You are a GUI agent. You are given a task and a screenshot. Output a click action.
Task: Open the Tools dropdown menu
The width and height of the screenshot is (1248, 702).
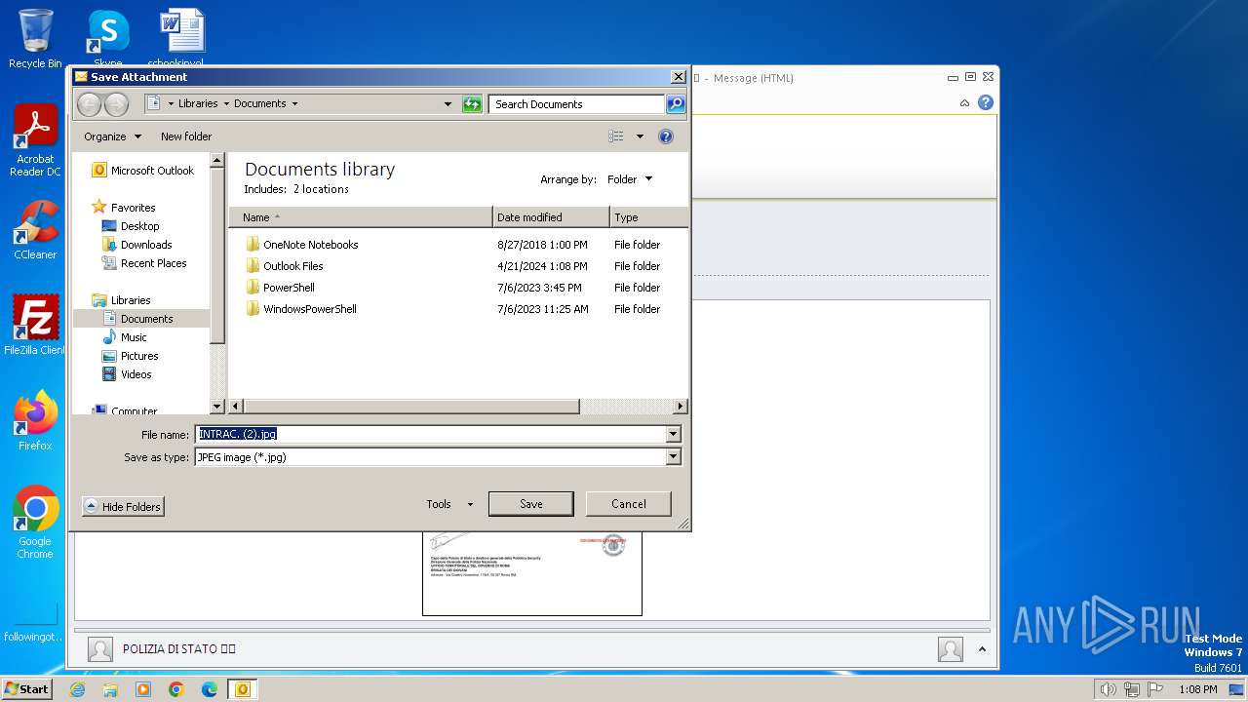(449, 504)
